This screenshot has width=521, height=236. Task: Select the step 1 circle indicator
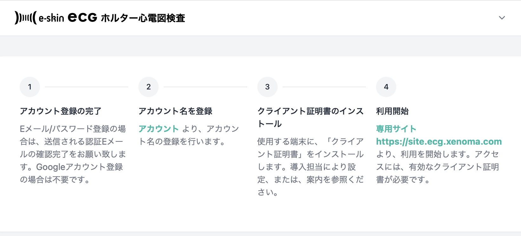[x=30, y=87]
